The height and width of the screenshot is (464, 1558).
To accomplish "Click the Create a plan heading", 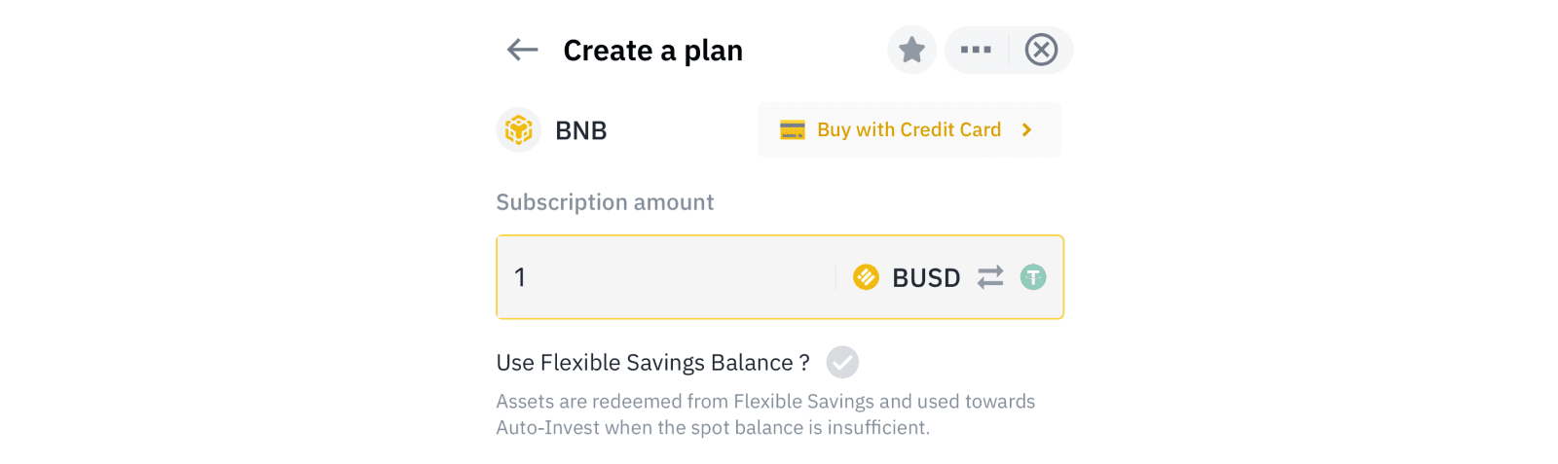I will pos(652,51).
